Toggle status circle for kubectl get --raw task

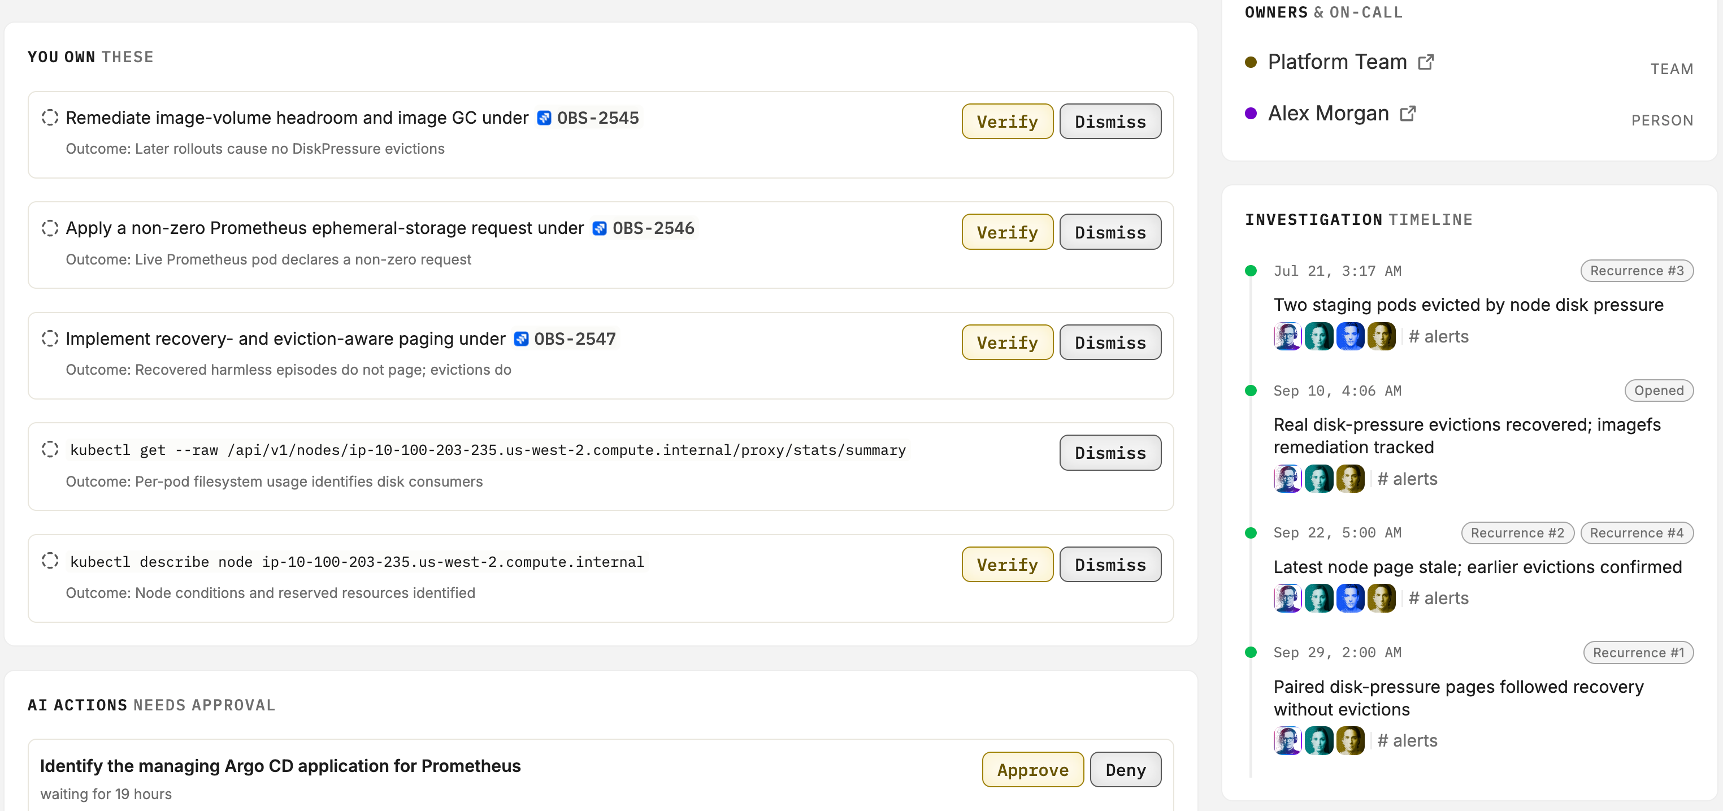tap(50, 450)
